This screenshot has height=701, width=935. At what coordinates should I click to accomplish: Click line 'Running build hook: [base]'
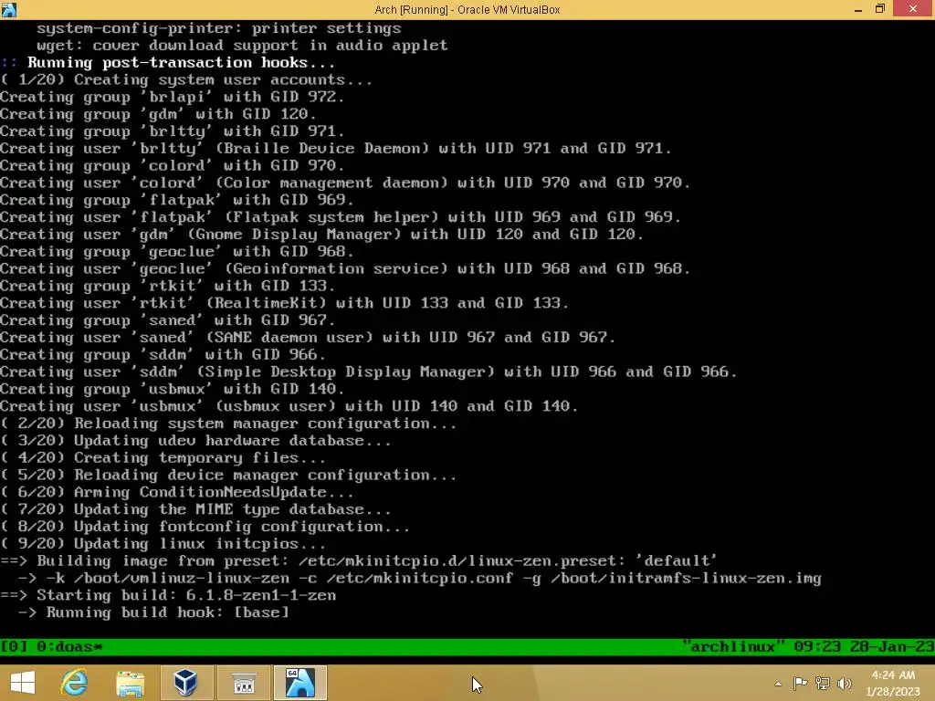[x=153, y=612]
